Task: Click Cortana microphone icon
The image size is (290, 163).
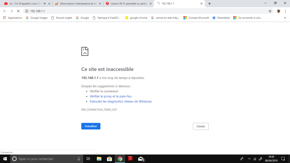Action: 79,159
